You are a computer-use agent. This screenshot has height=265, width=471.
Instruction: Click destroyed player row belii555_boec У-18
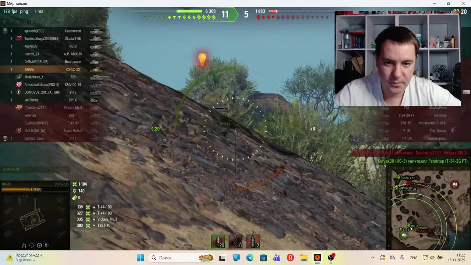tap(53, 138)
